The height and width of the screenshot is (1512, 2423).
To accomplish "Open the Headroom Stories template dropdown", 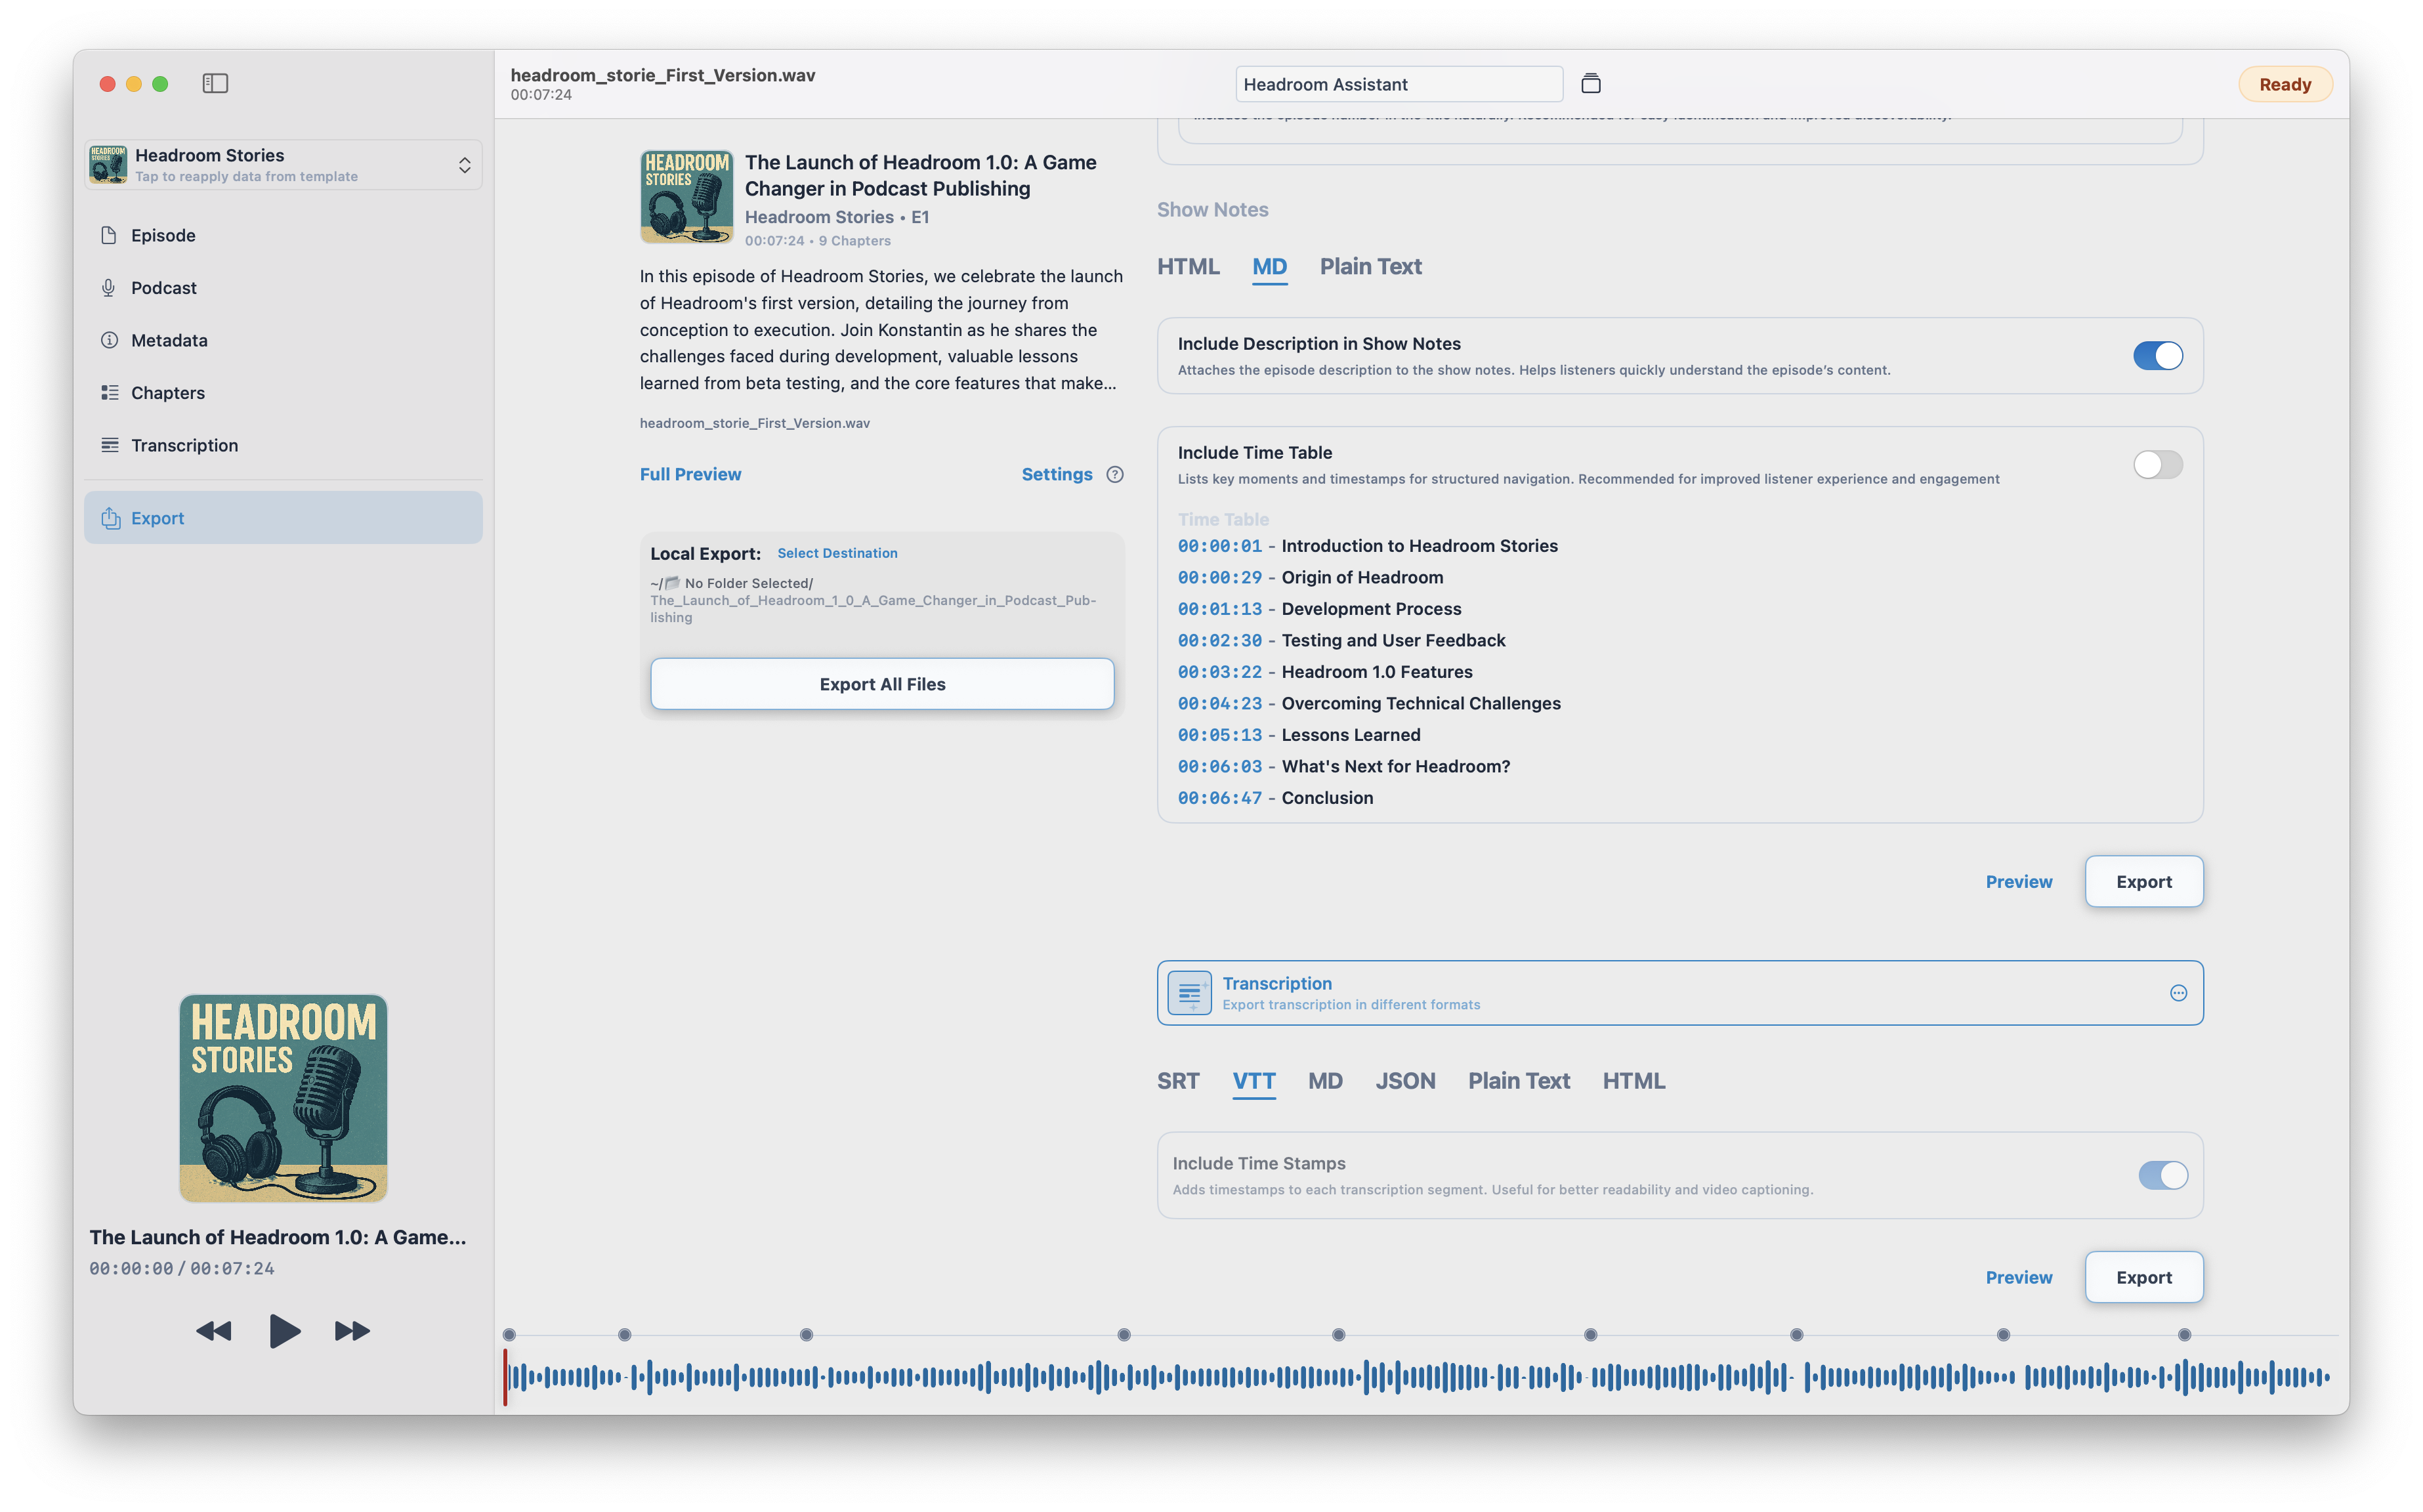I will point(283,165).
